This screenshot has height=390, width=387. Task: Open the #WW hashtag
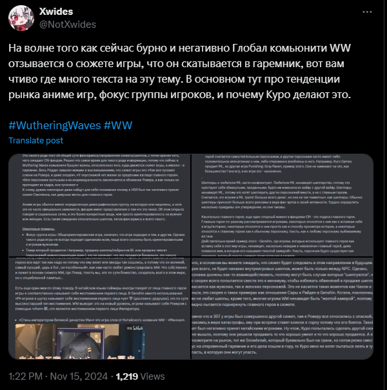pos(118,125)
